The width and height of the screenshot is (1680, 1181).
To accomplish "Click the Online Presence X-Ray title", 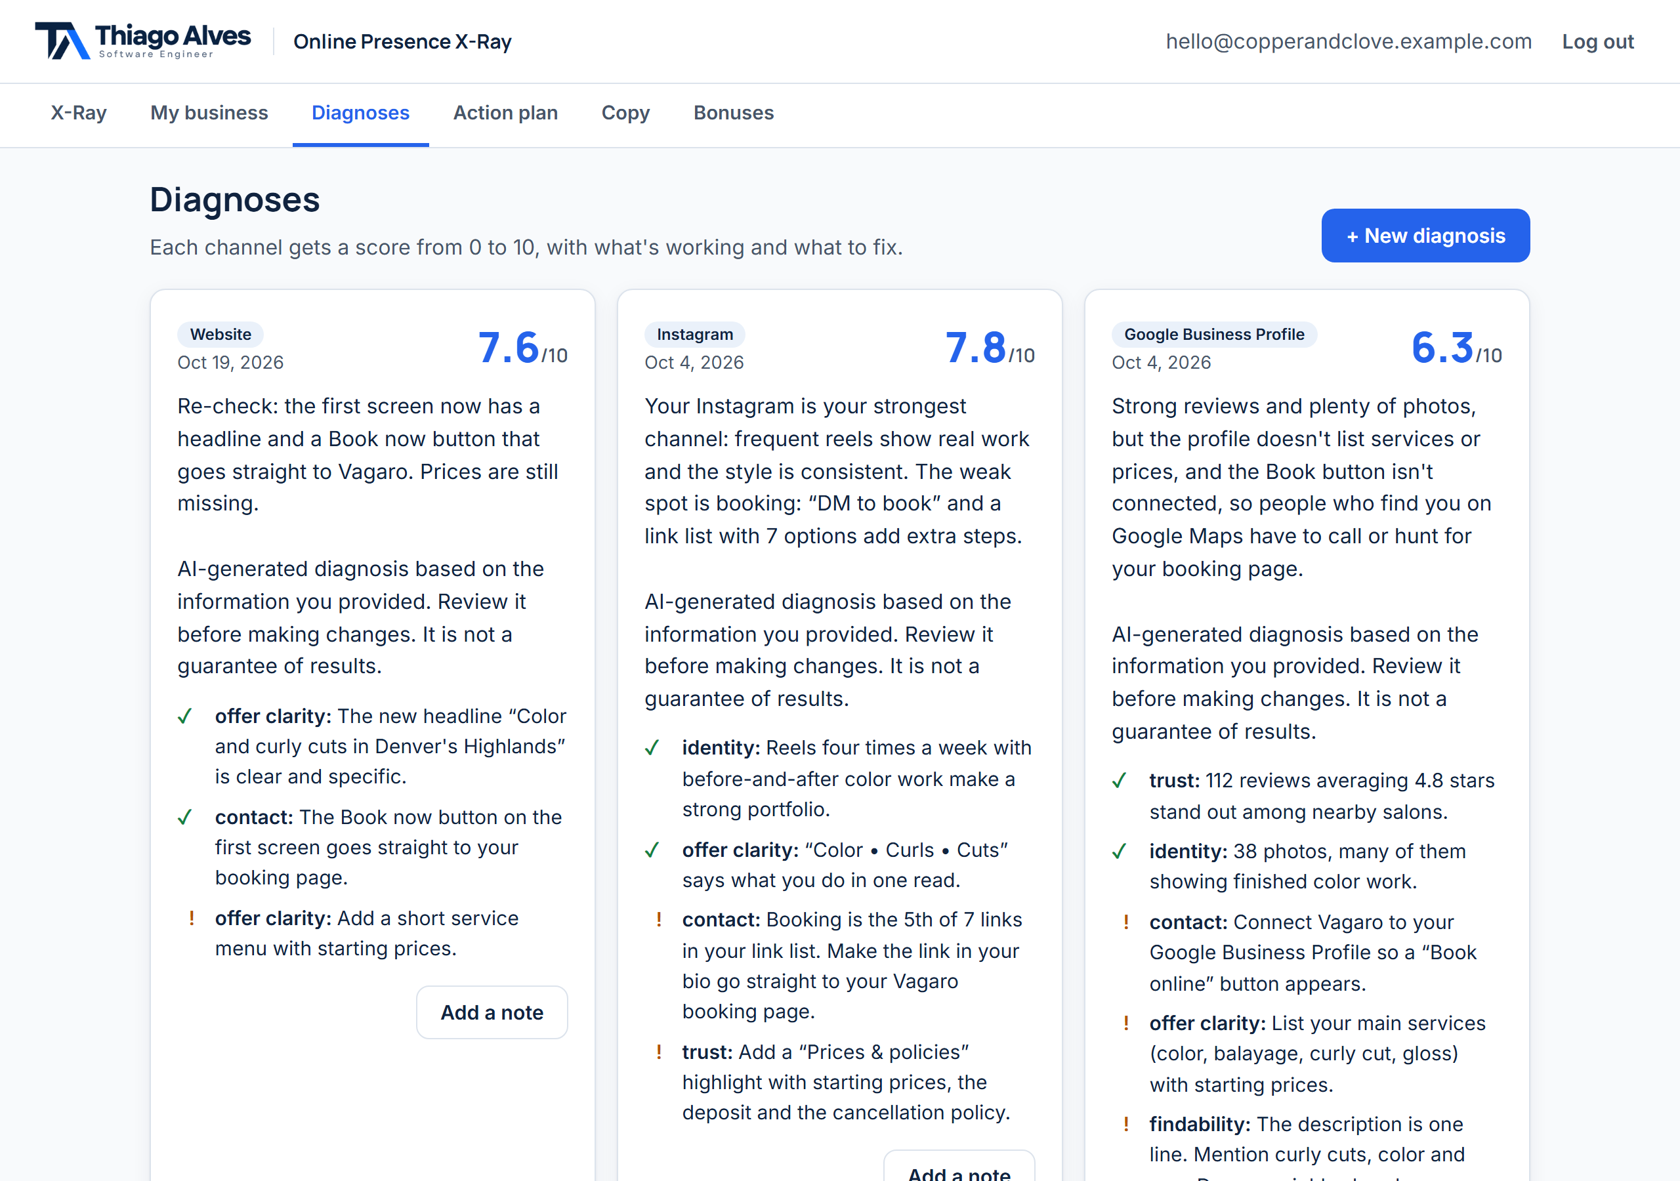I will pos(402,42).
